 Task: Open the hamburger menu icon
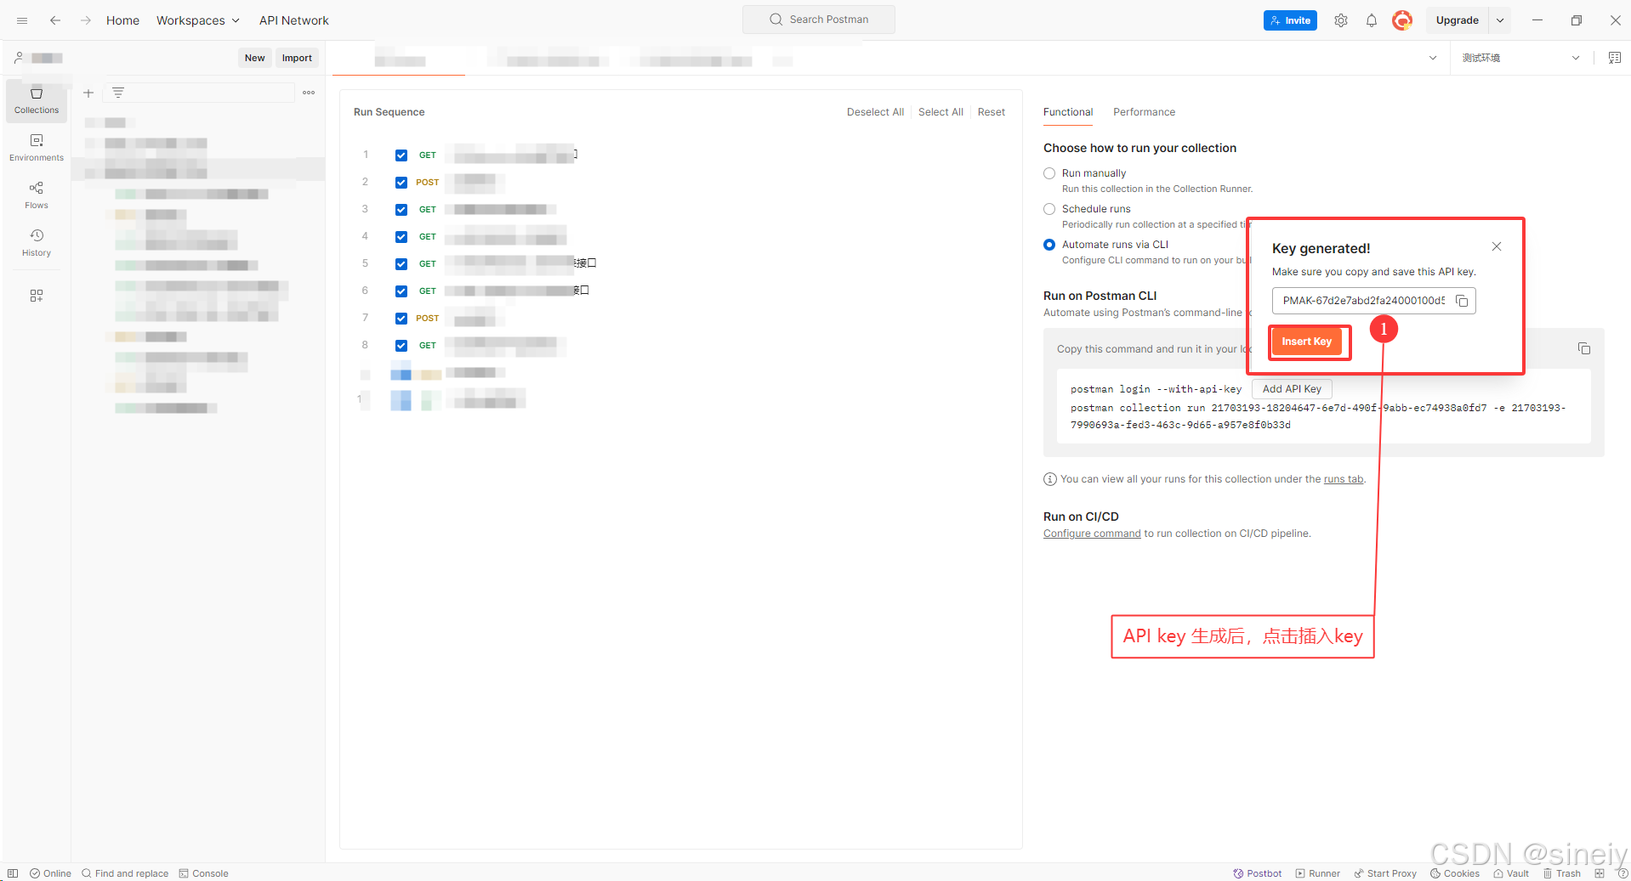[x=22, y=20]
